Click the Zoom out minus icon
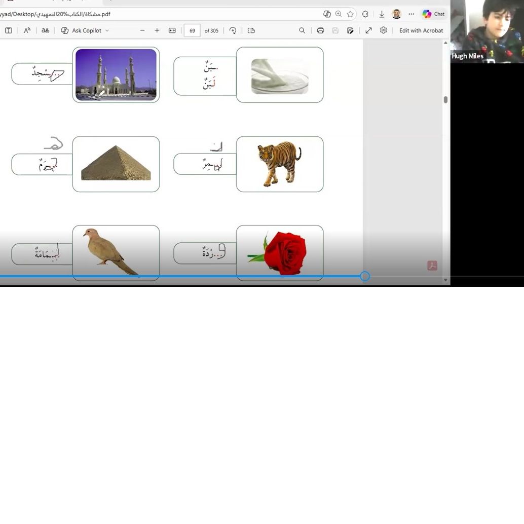Screen dimensions: 524x524 142,30
